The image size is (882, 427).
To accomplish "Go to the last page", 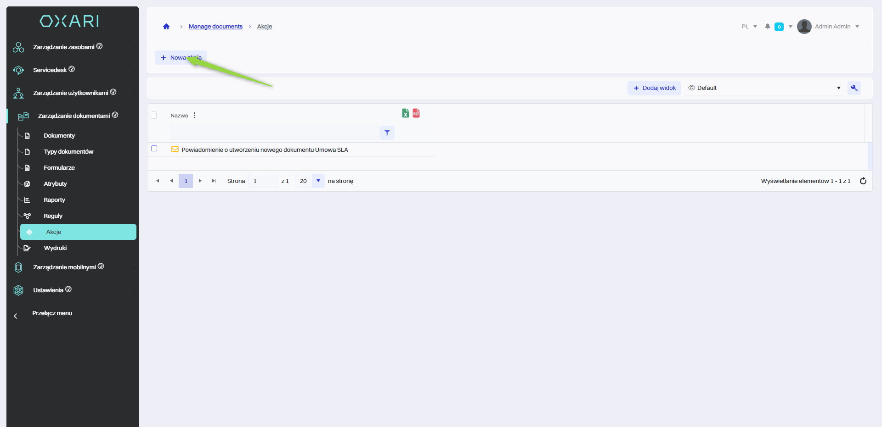I will click(214, 181).
